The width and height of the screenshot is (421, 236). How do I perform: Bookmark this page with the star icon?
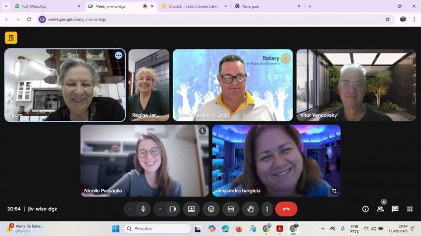pos(388,19)
